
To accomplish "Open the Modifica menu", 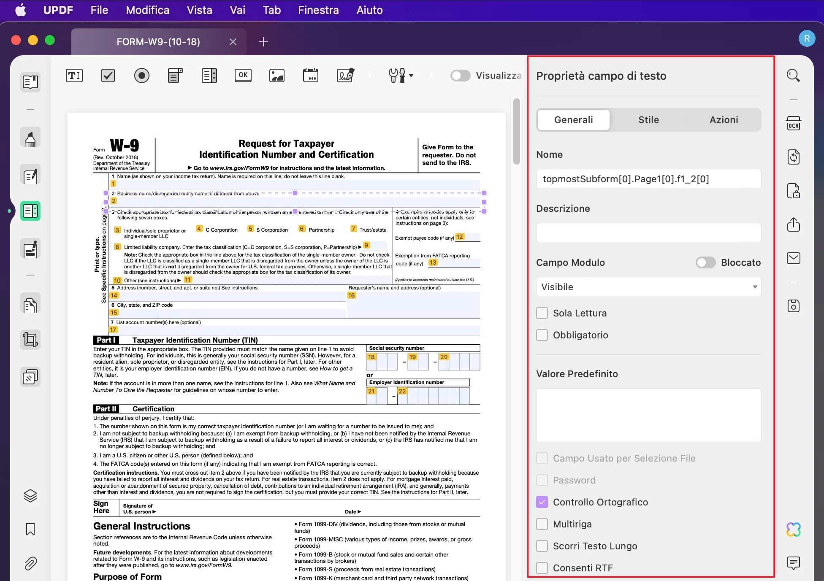I will pos(147,10).
